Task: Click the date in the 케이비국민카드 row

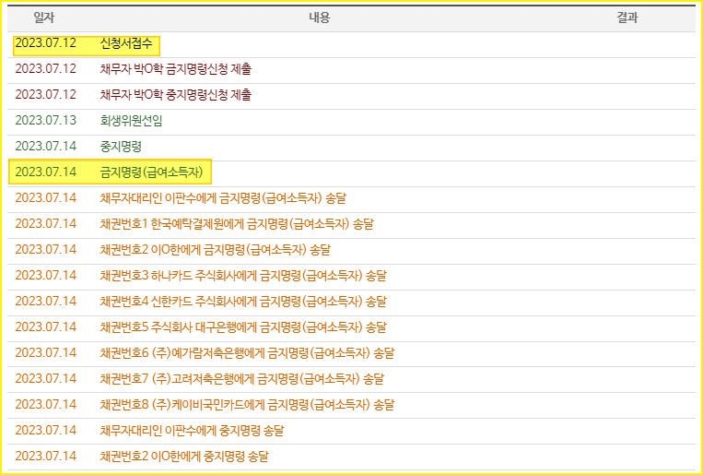Action: point(46,405)
